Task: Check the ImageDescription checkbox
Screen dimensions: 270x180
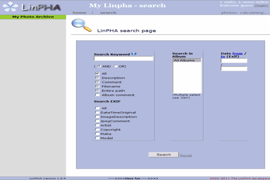Action: (97, 117)
